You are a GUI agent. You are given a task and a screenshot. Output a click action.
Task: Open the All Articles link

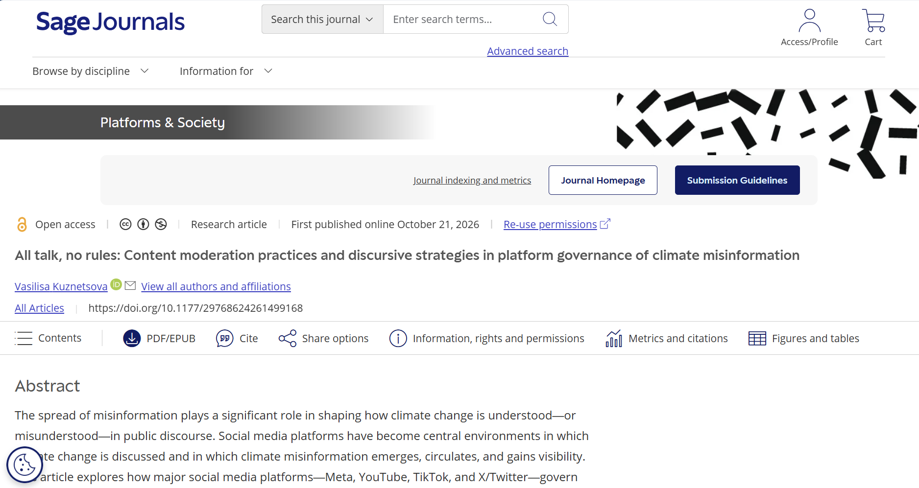click(x=39, y=308)
